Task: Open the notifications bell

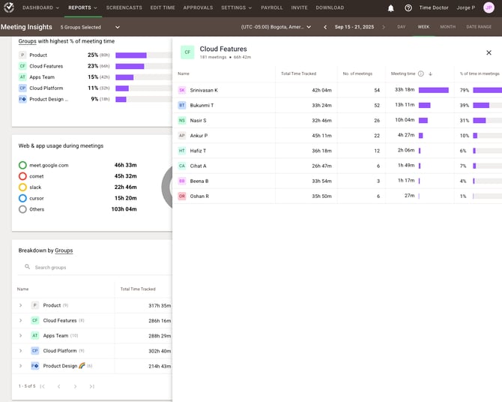Action: [390, 7]
